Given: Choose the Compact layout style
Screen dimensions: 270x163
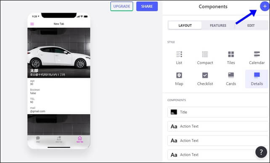Looking at the screenshot, I should tap(205, 58).
